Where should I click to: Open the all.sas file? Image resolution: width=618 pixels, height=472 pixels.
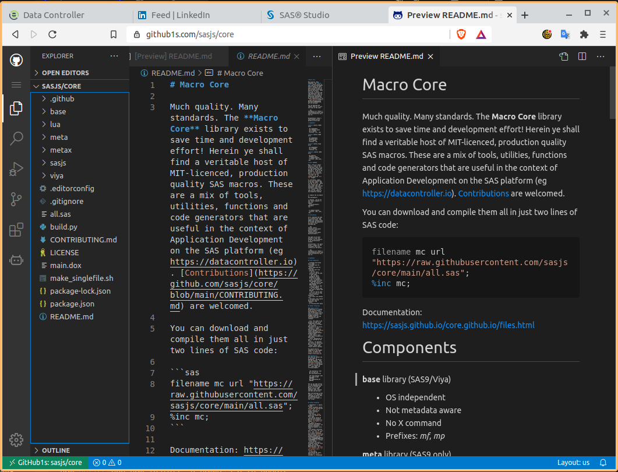(80, 214)
